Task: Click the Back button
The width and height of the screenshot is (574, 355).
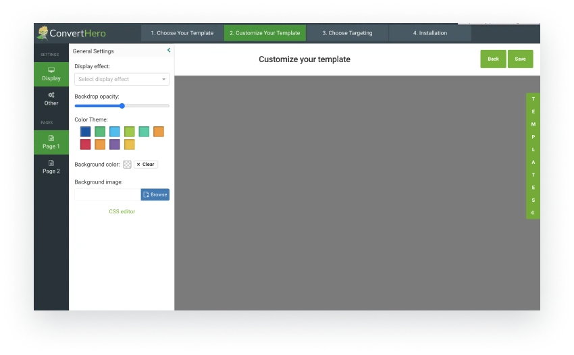Action: [493, 59]
